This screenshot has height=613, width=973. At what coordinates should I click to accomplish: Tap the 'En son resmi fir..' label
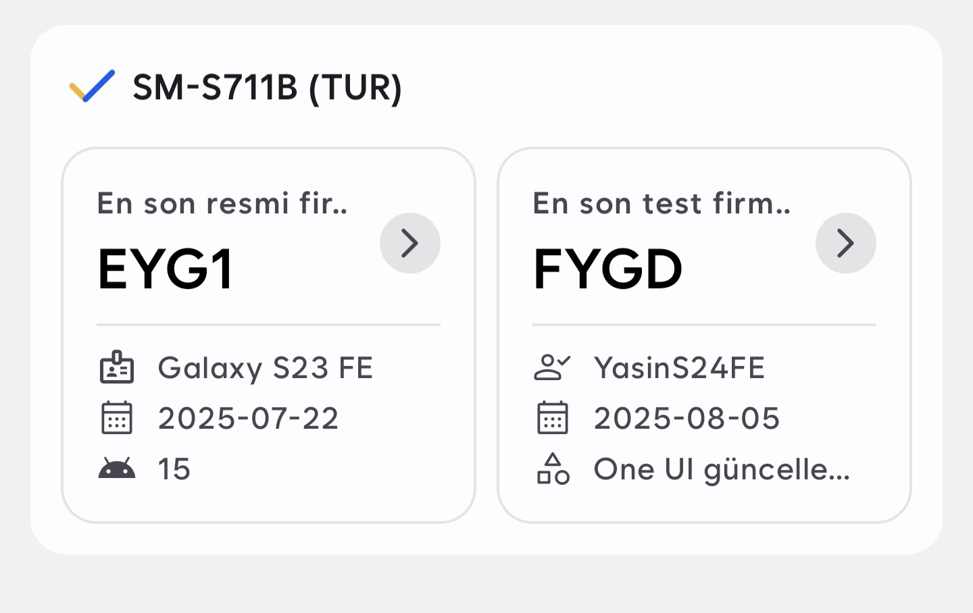coord(222,203)
